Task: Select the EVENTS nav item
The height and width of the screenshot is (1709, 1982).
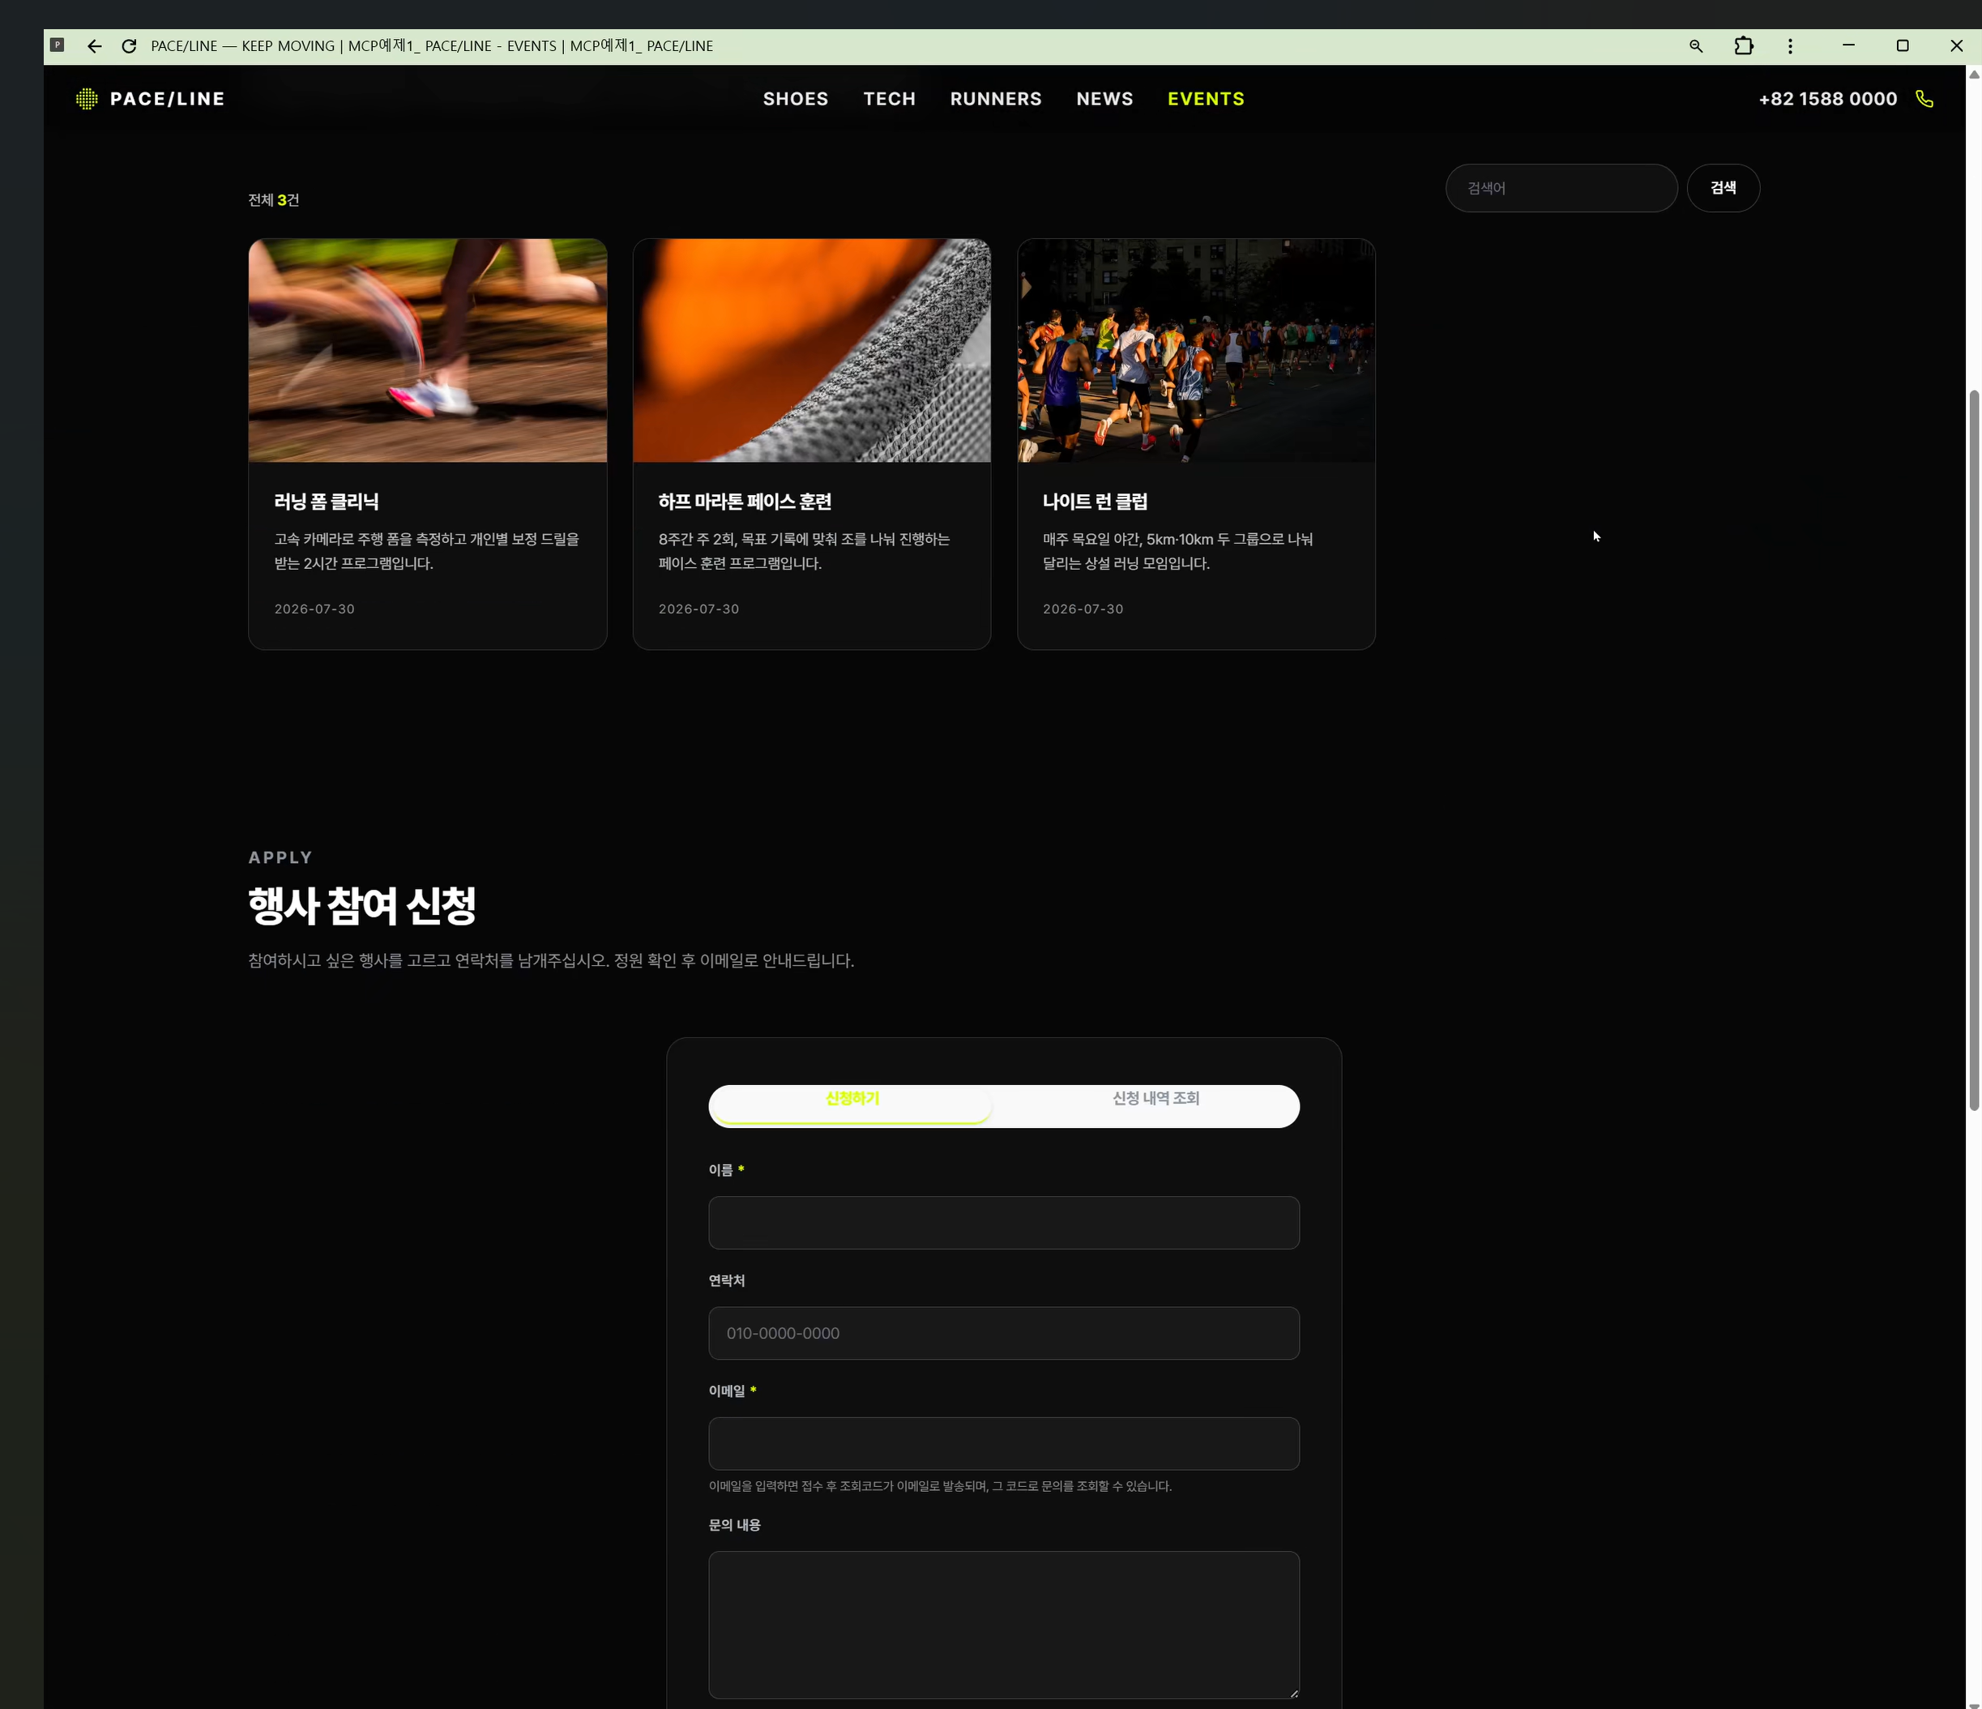Action: 1205,99
